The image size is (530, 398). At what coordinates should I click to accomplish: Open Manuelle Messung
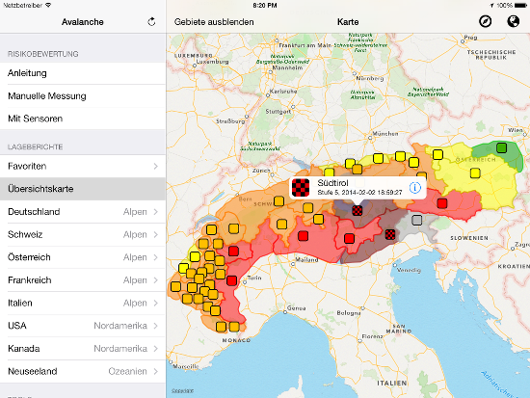tap(83, 96)
